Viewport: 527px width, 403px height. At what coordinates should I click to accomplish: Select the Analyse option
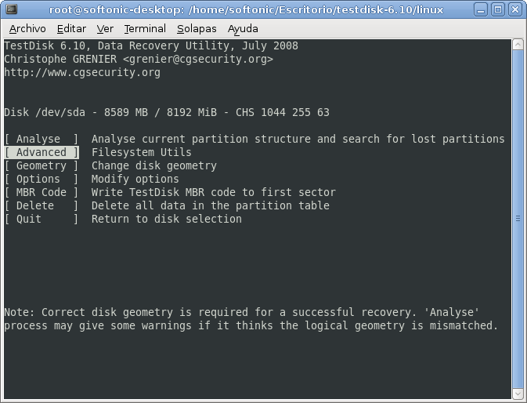(x=42, y=139)
